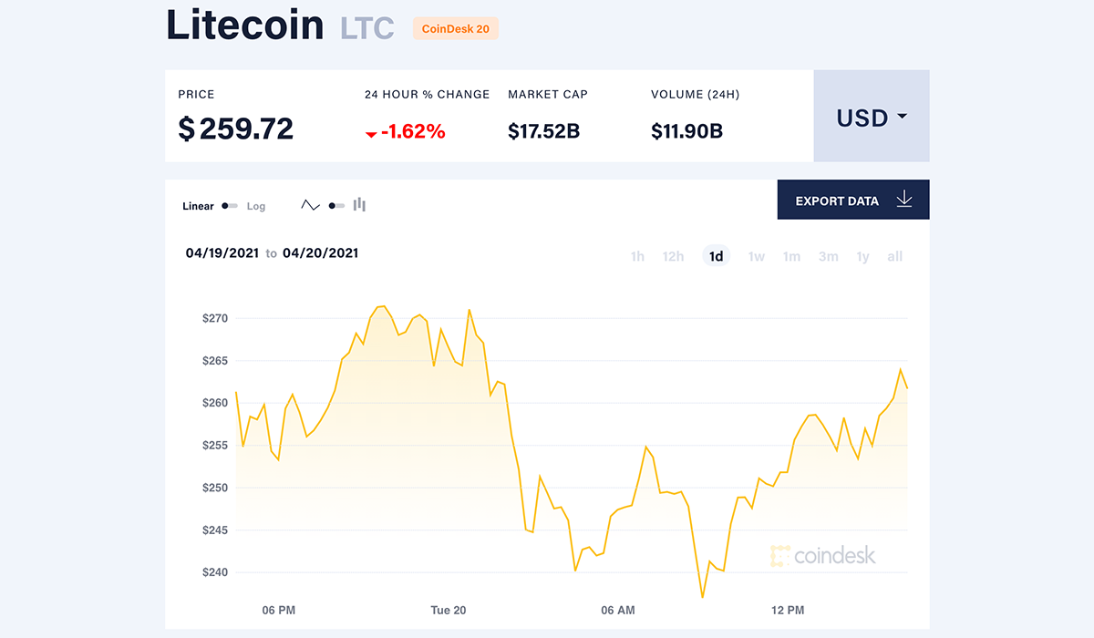Screen dimensions: 1094x638
Task: Click the end date 04/20/2021 field
Action: tap(320, 253)
